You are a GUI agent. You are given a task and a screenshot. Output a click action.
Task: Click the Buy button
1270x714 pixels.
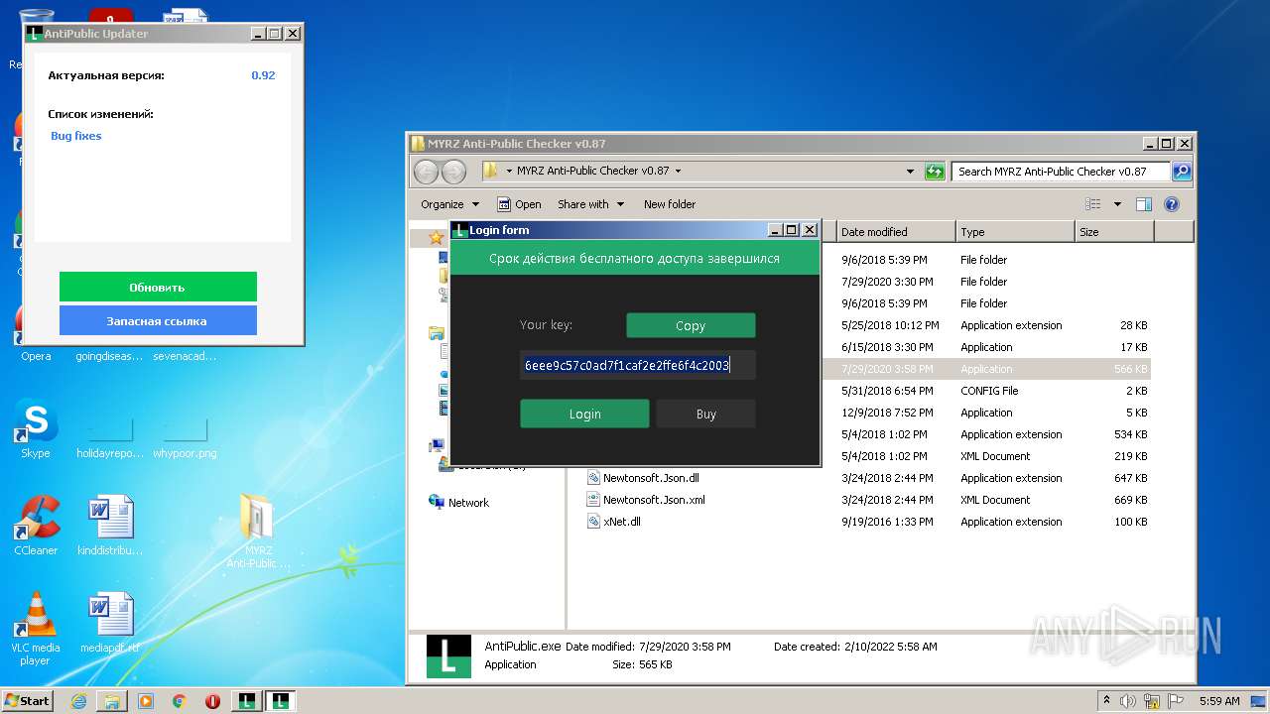705,414
